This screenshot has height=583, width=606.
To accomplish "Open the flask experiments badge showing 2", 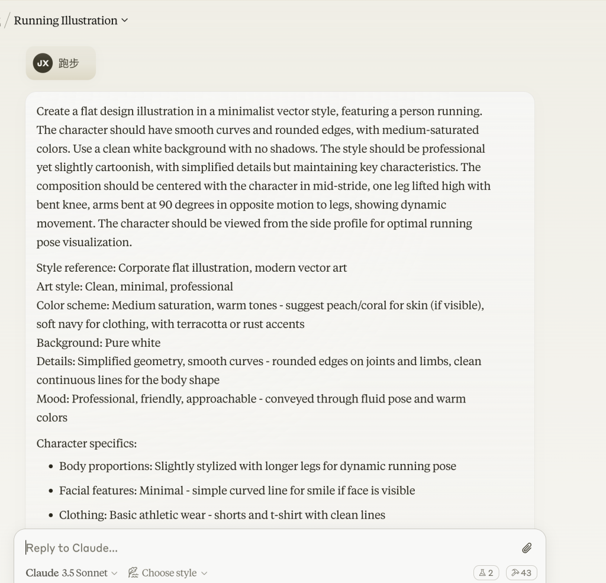I will 486,572.
